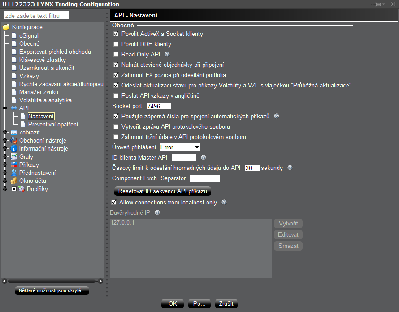Click the Doplňky gear icon
399x312 pixels.
click(x=22, y=189)
